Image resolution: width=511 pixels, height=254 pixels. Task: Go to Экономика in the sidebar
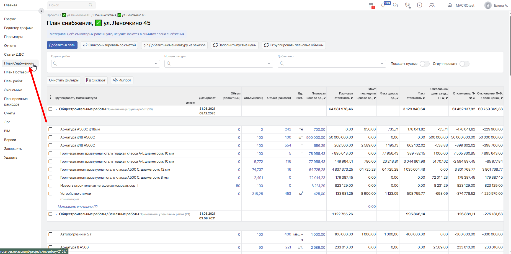tap(13, 90)
